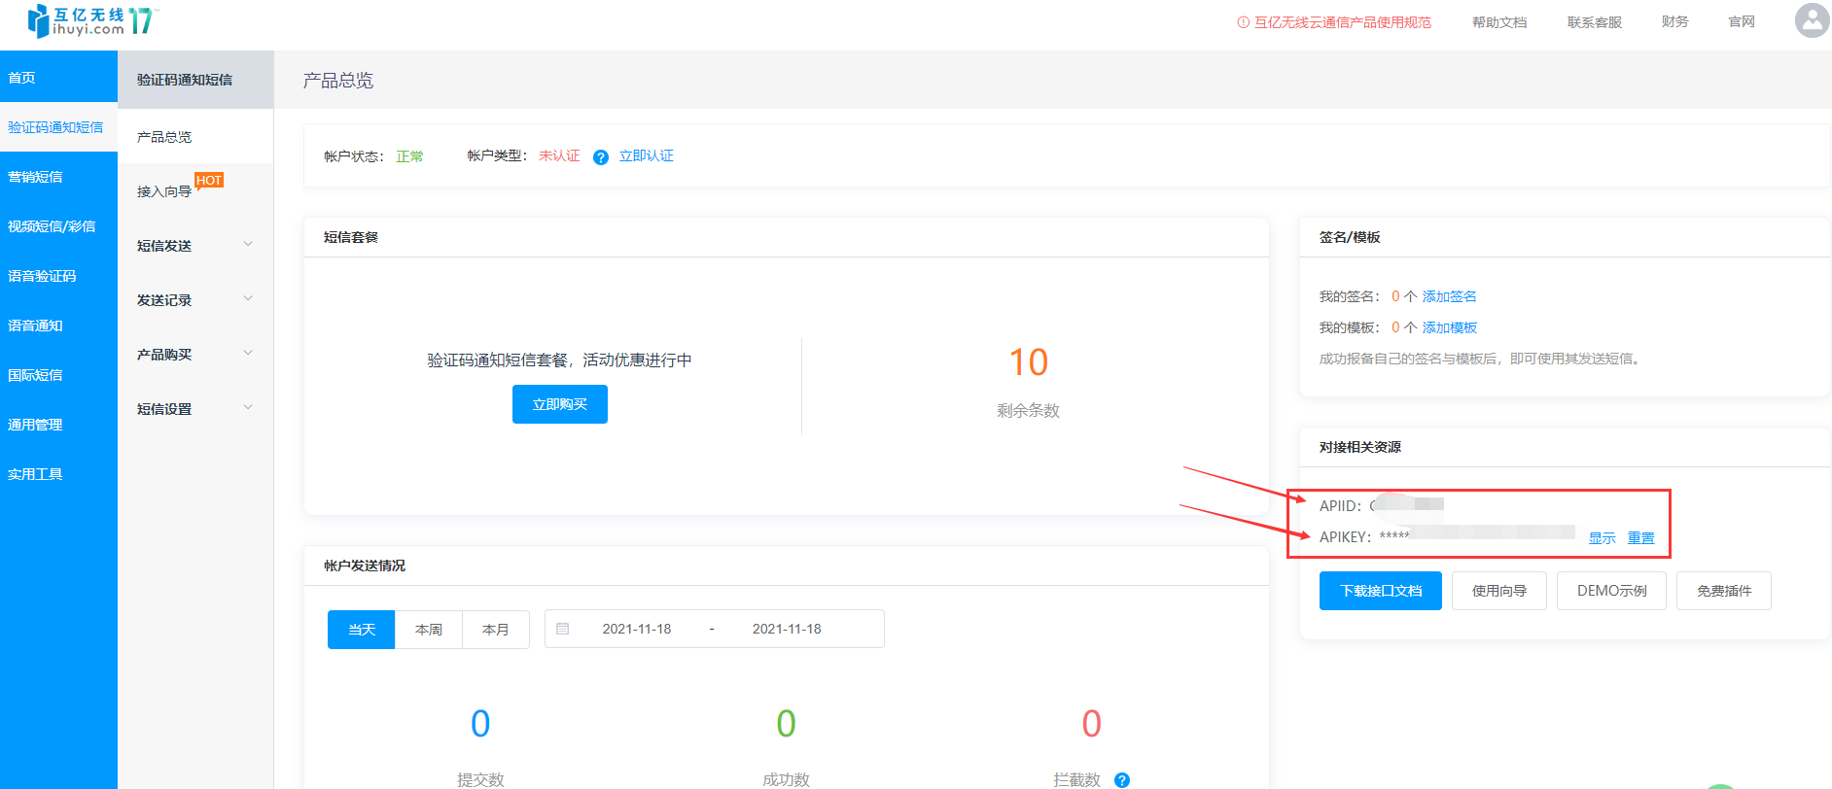The width and height of the screenshot is (1832, 789).
Task: Open DEMO示例 button
Action: [1612, 591]
